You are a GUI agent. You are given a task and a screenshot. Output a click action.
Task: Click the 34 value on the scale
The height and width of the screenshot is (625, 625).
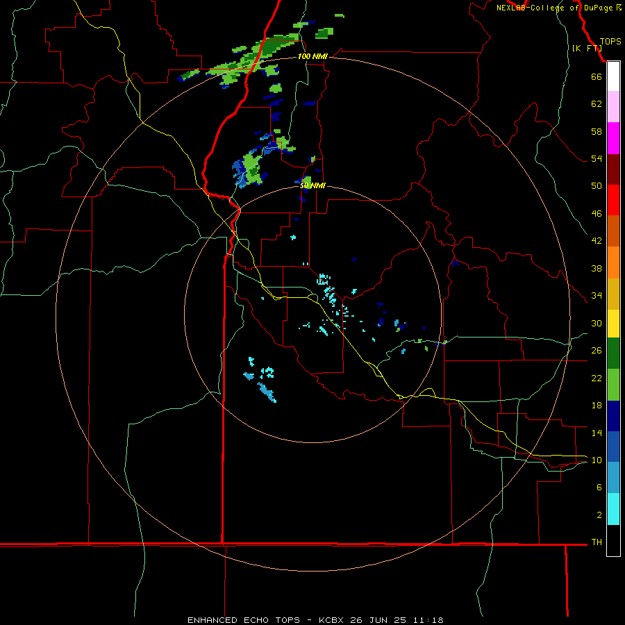pyautogui.click(x=597, y=296)
